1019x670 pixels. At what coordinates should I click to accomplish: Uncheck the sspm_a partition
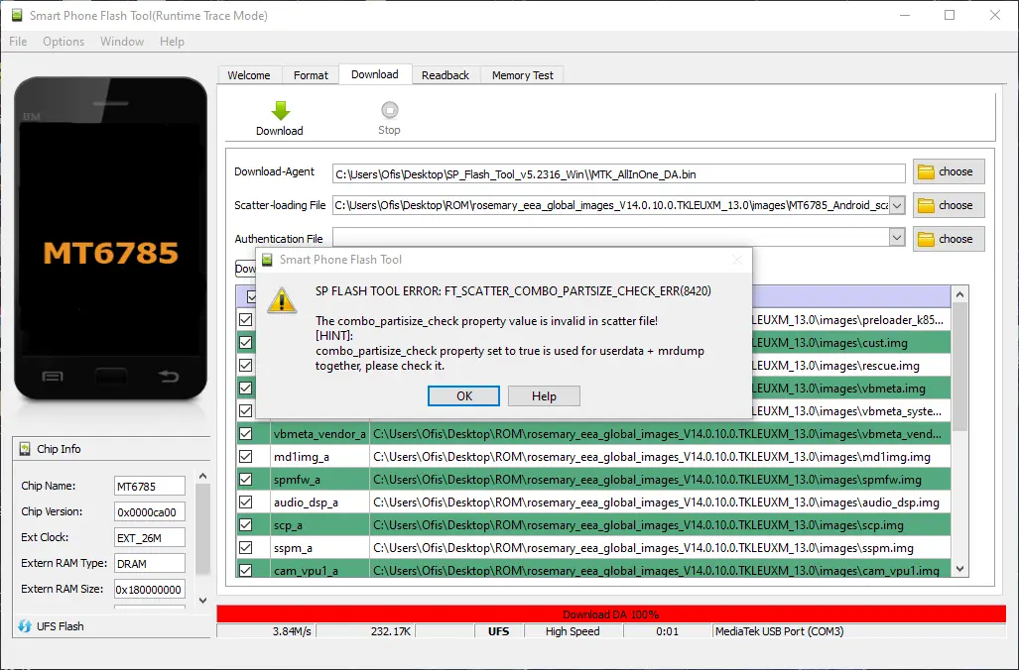(x=246, y=547)
